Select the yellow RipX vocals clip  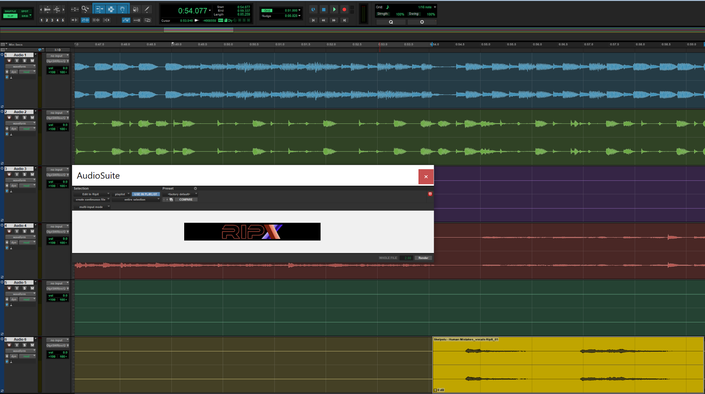568,365
